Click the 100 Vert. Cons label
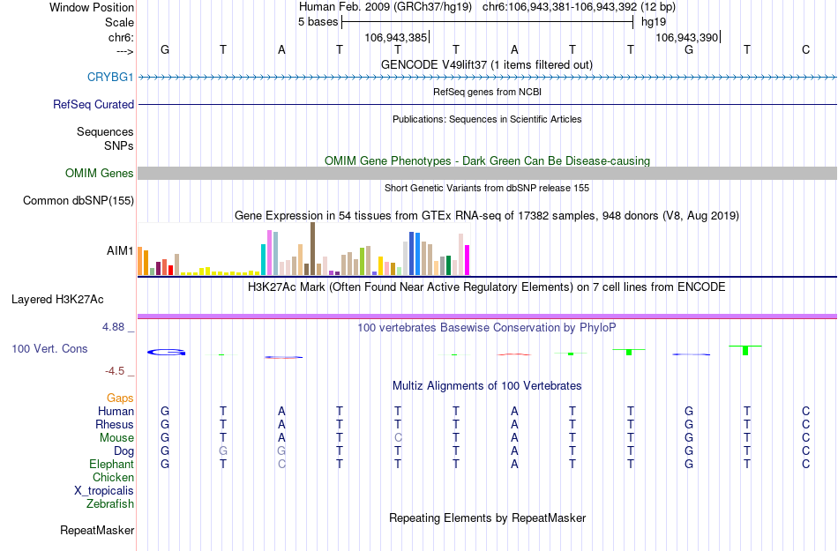The image size is (838, 551). [49, 348]
